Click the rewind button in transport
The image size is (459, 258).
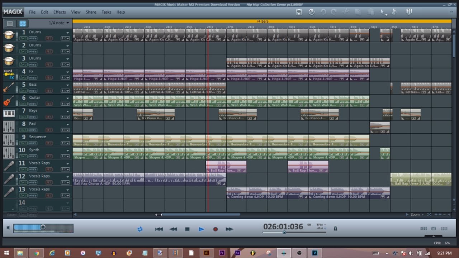[173, 229]
